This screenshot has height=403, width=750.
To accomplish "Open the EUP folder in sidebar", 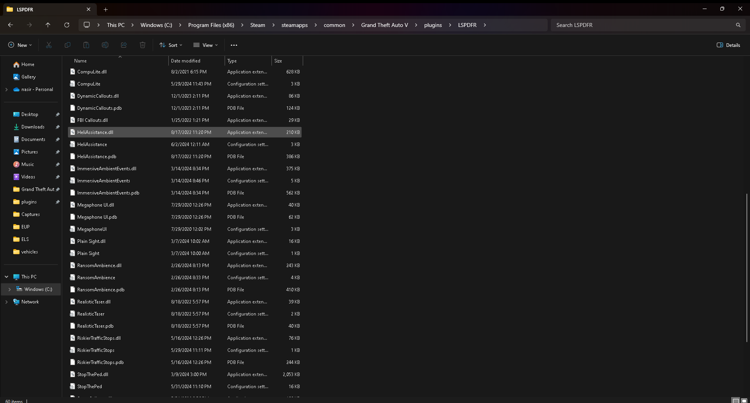I will (x=25, y=227).
